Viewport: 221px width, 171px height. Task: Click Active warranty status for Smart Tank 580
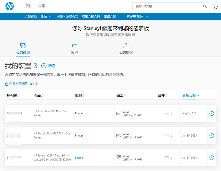point(126,112)
